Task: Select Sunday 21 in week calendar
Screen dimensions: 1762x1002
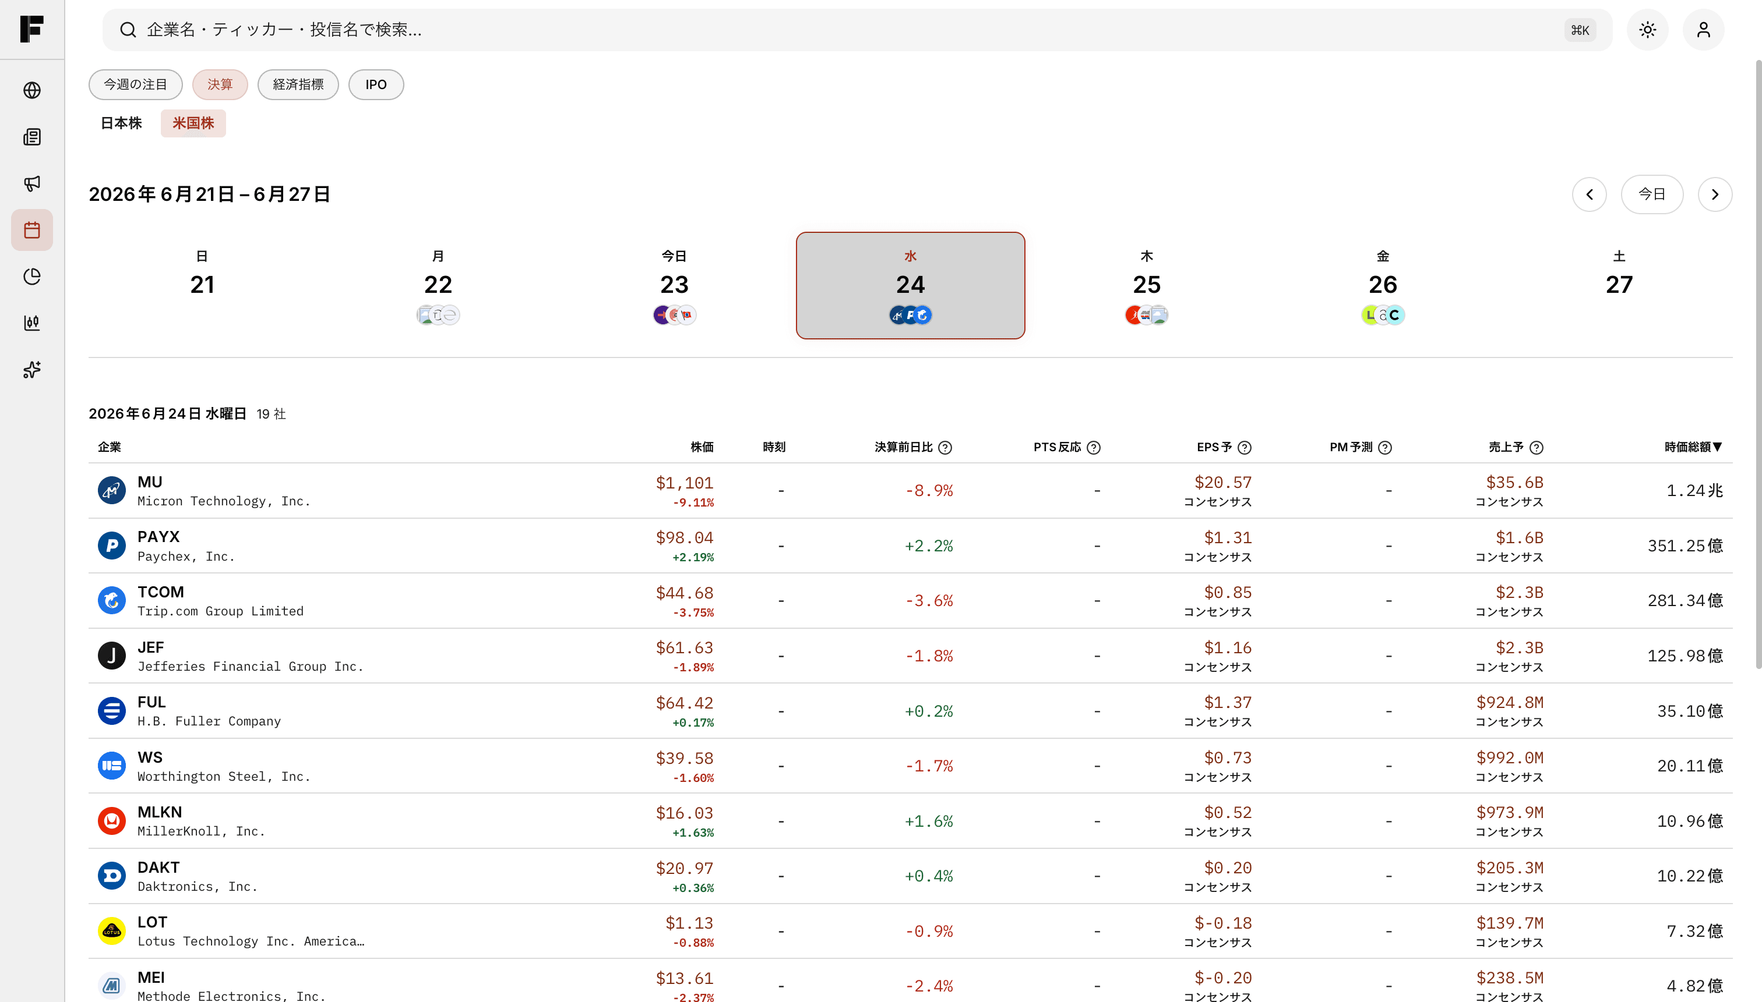Action: pyautogui.click(x=202, y=286)
